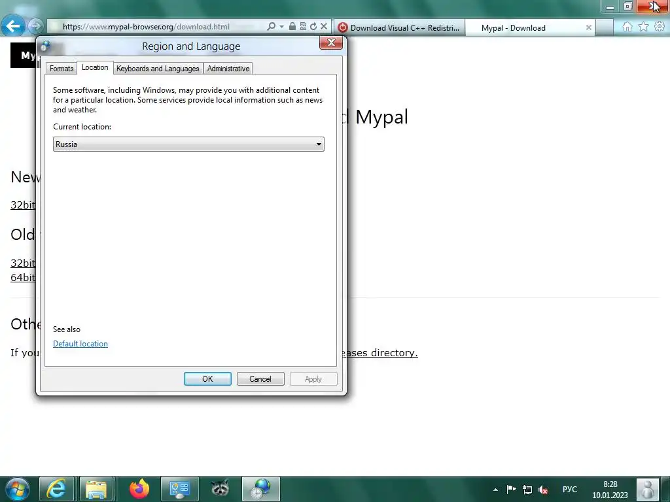This screenshot has width=670, height=502.
Task: Open Favorites with the star icon
Action: [643, 27]
